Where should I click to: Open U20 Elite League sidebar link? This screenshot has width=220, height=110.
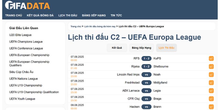point(20,35)
